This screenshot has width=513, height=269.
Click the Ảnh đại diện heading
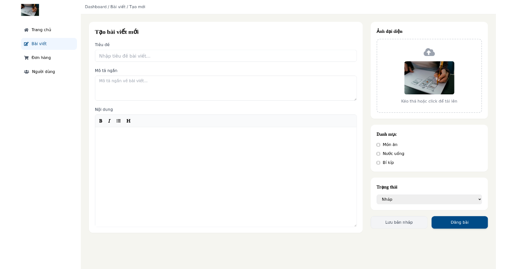(x=389, y=31)
